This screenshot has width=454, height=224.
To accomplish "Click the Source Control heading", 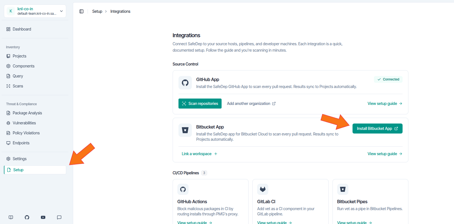I will (x=185, y=64).
